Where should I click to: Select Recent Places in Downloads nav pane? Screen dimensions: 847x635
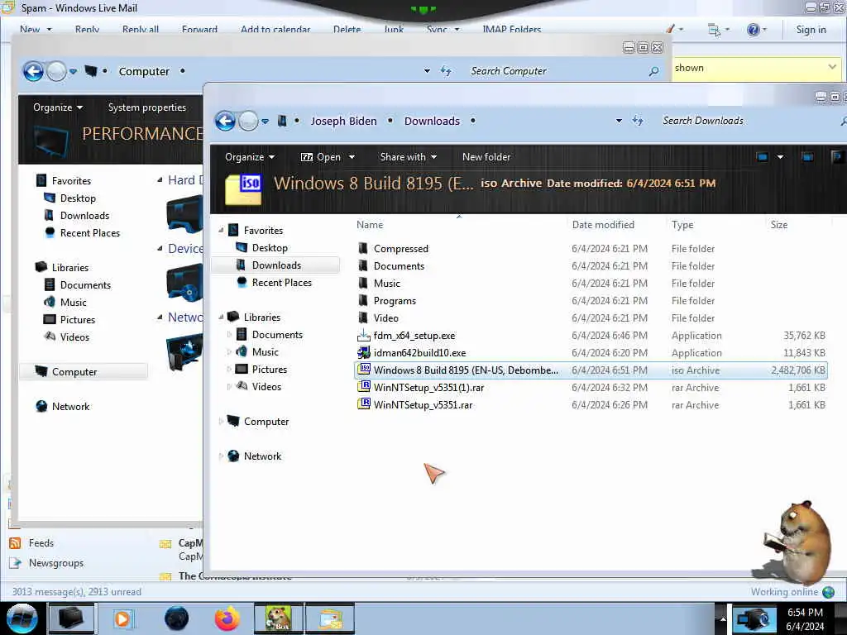coord(281,283)
